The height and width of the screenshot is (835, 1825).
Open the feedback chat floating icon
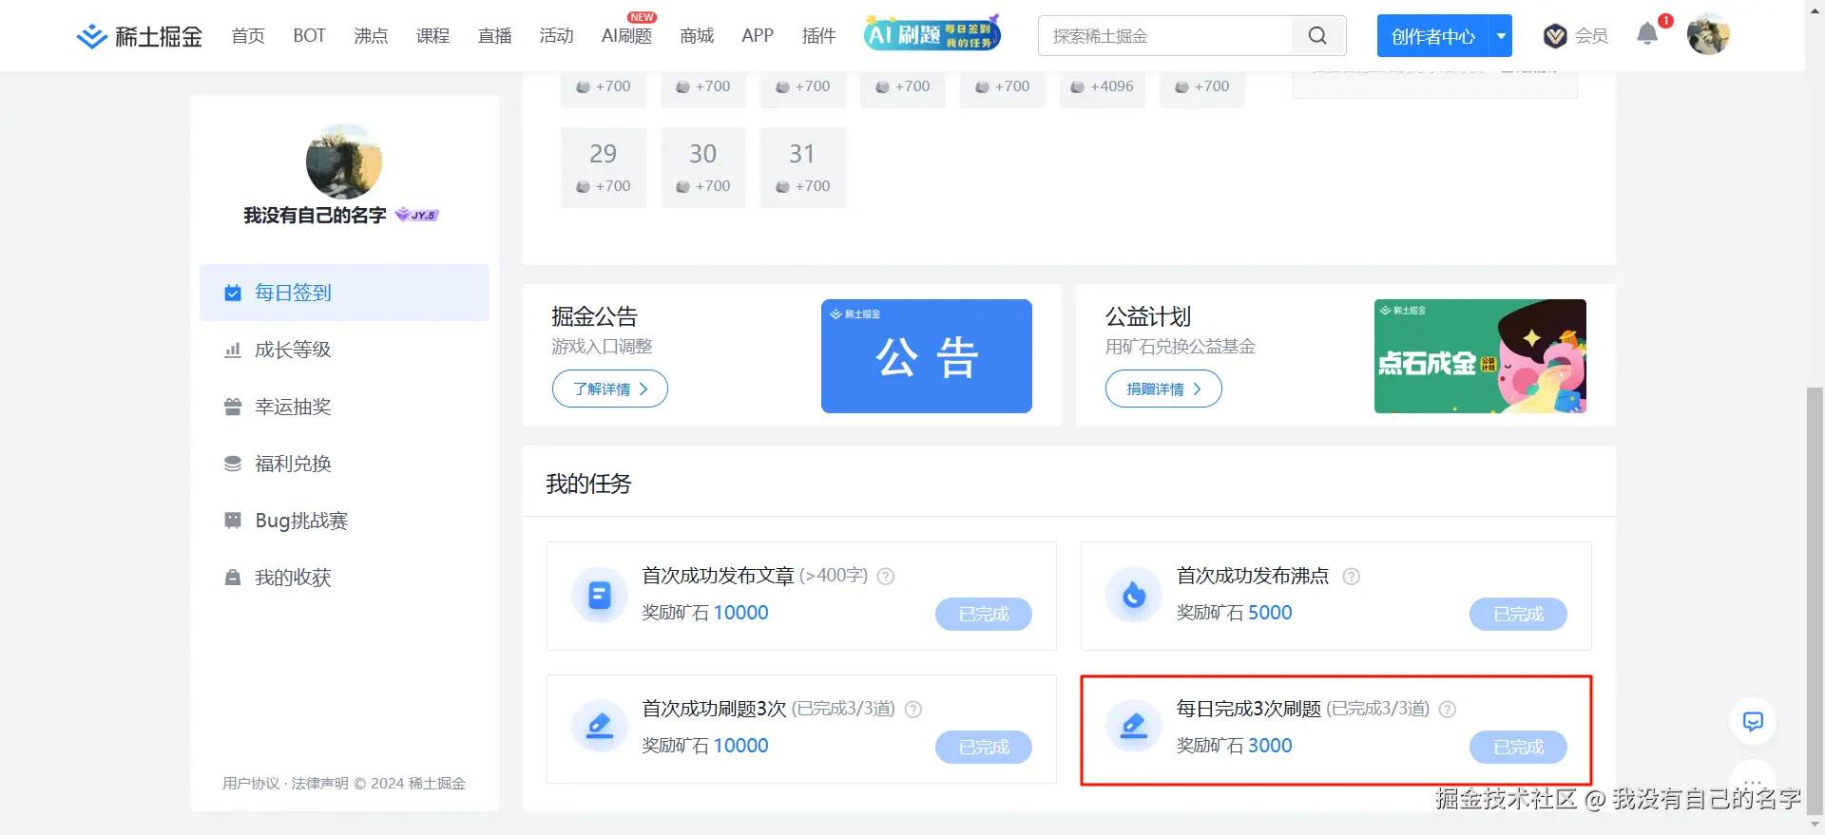click(x=1753, y=722)
